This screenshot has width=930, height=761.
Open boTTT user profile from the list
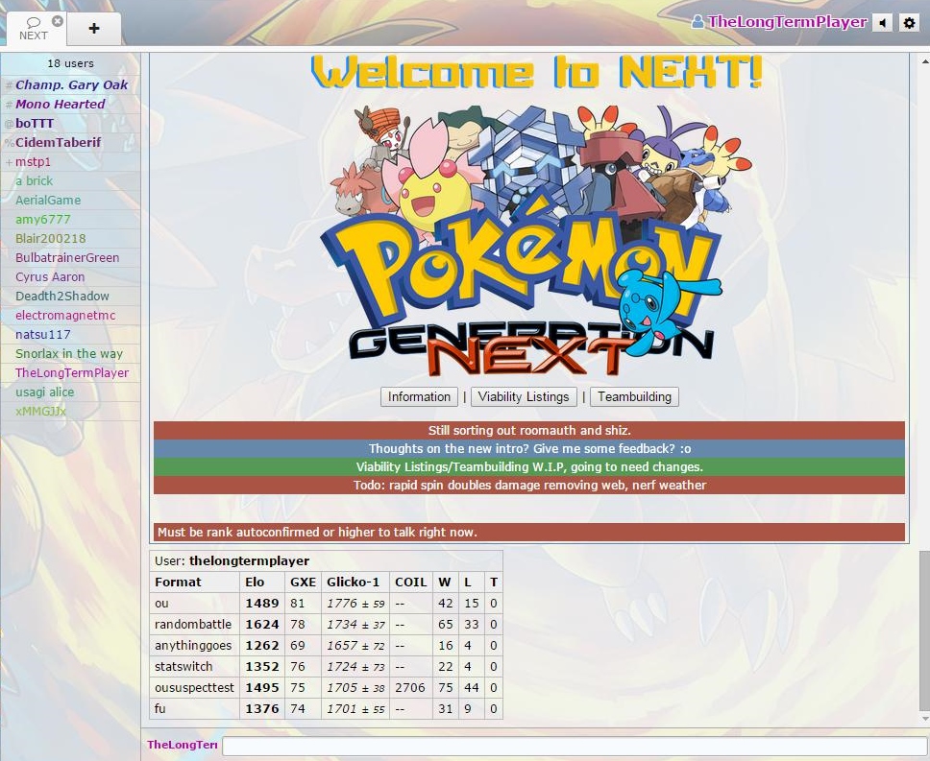pyautogui.click(x=35, y=123)
